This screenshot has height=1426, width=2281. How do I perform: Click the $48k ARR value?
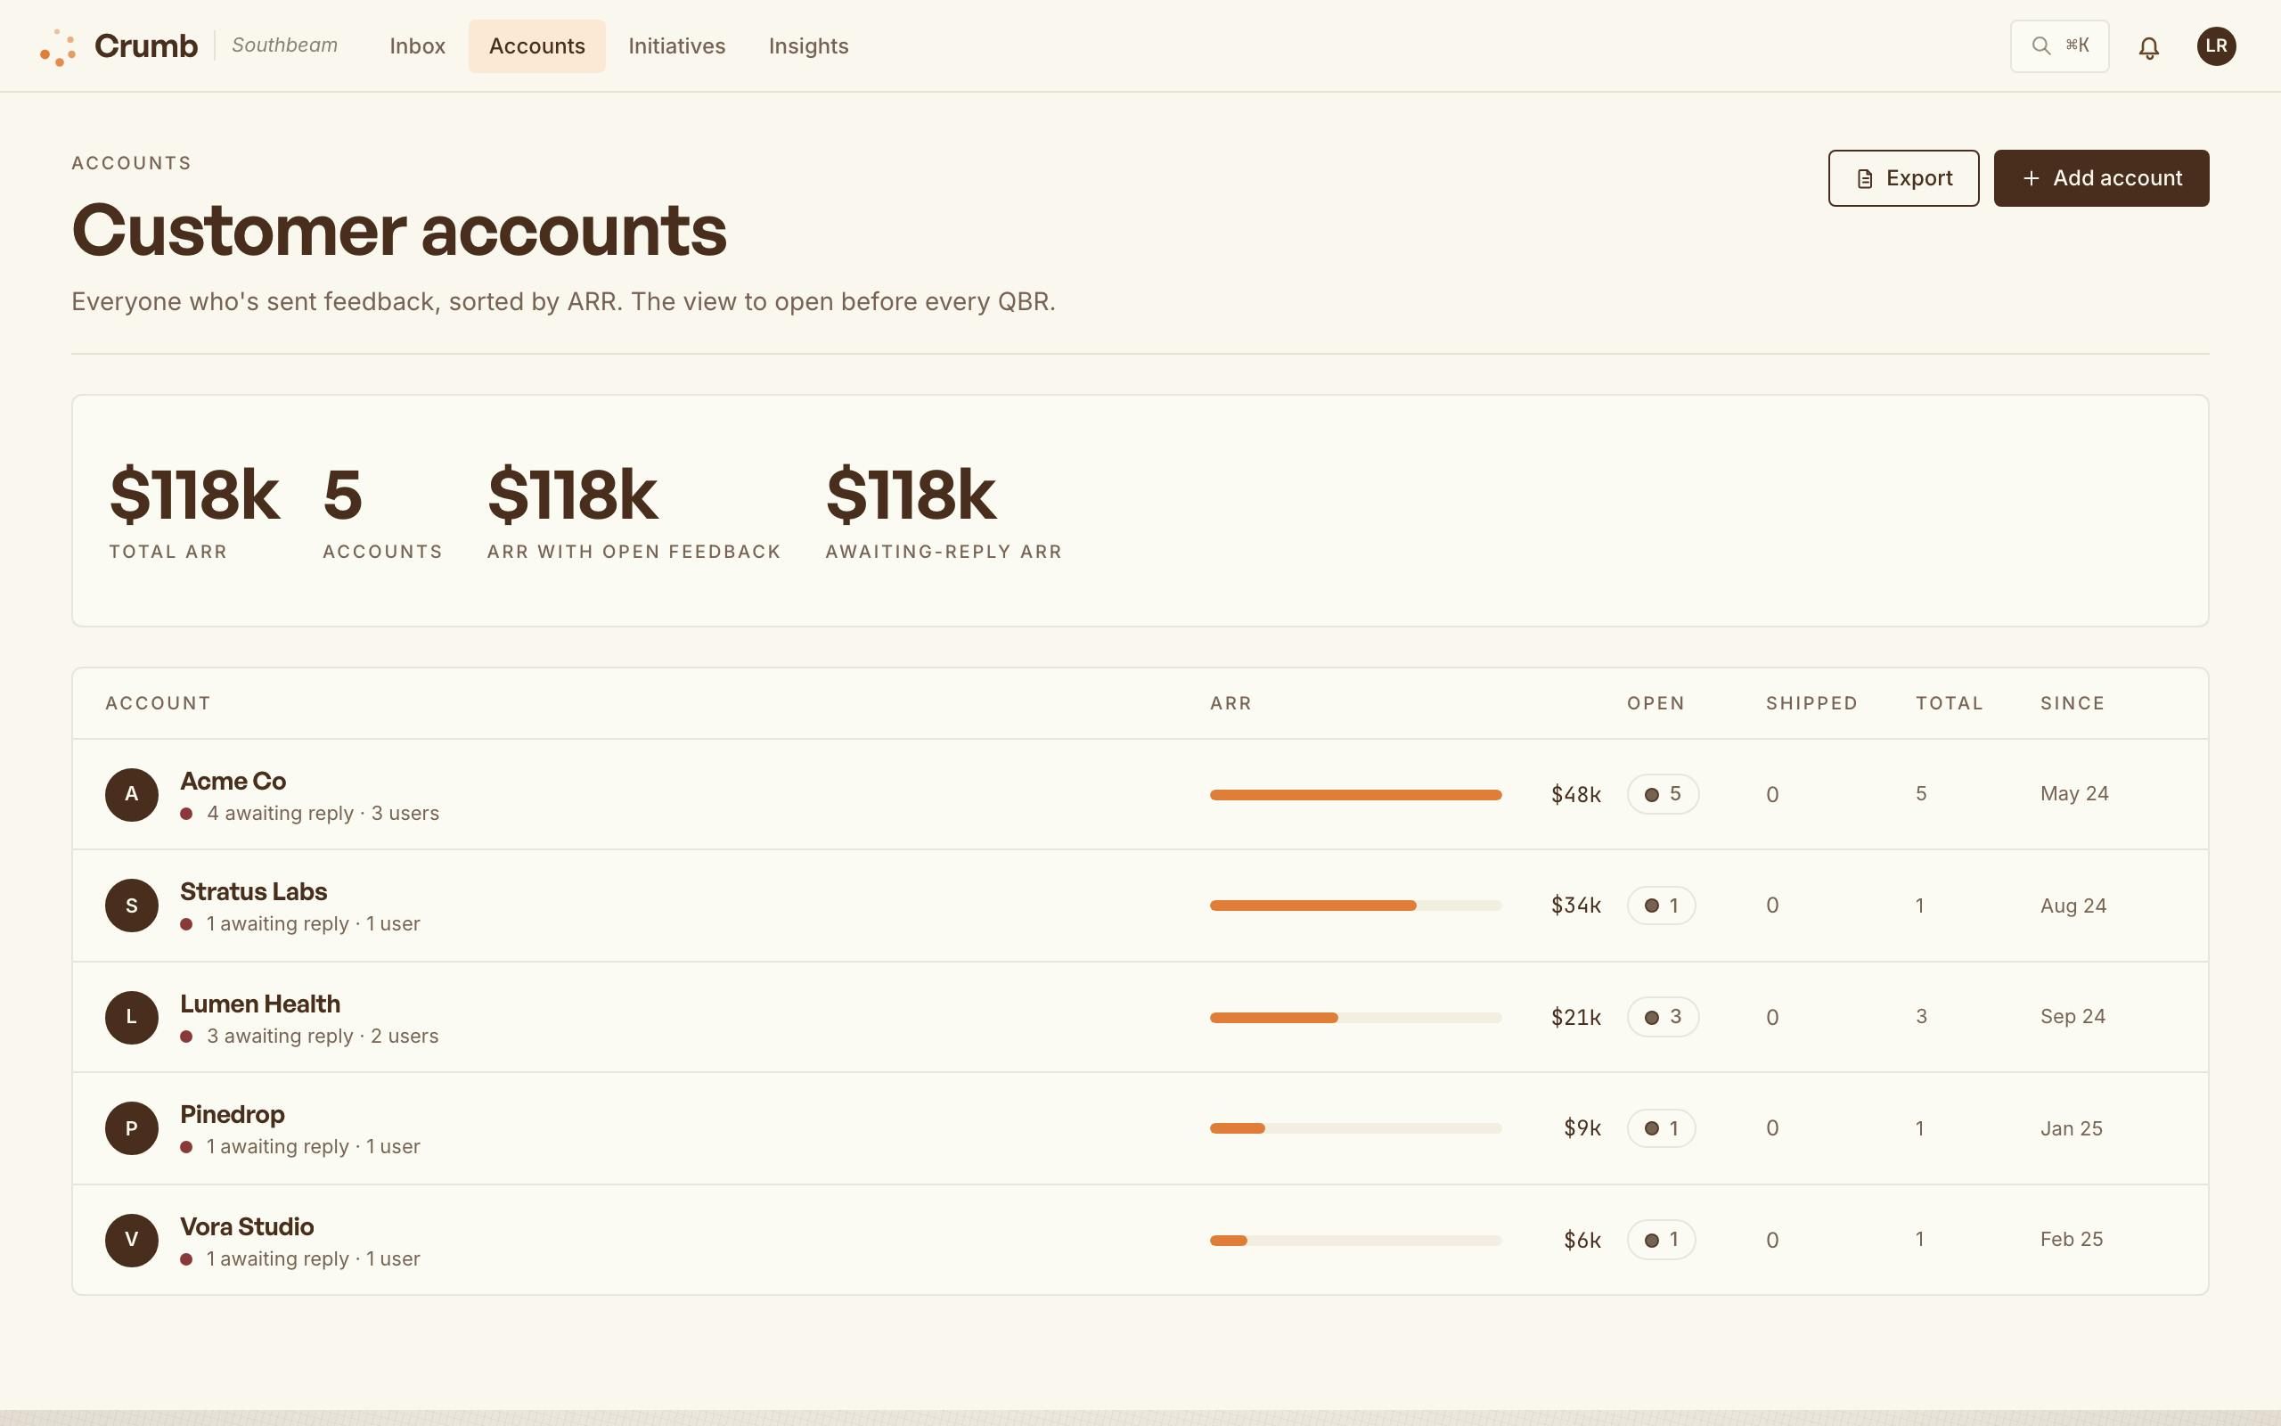coord(1576,795)
